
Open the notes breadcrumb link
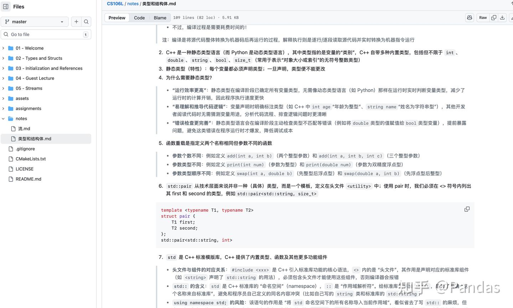[x=133, y=4]
